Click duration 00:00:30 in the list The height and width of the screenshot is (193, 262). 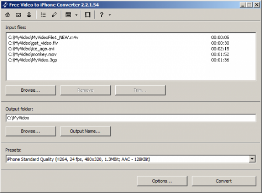click(x=220, y=43)
